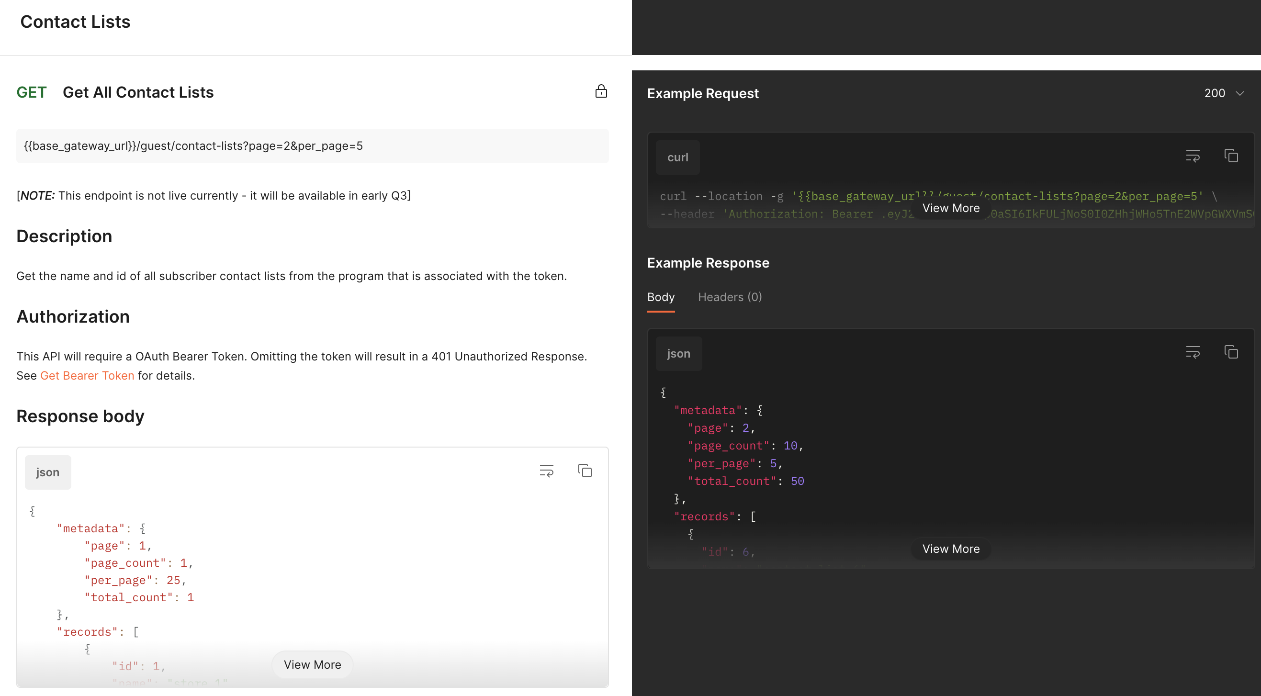This screenshot has width=1261, height=696.
Task: Click the Response body heading
Action: coord(80,416)
